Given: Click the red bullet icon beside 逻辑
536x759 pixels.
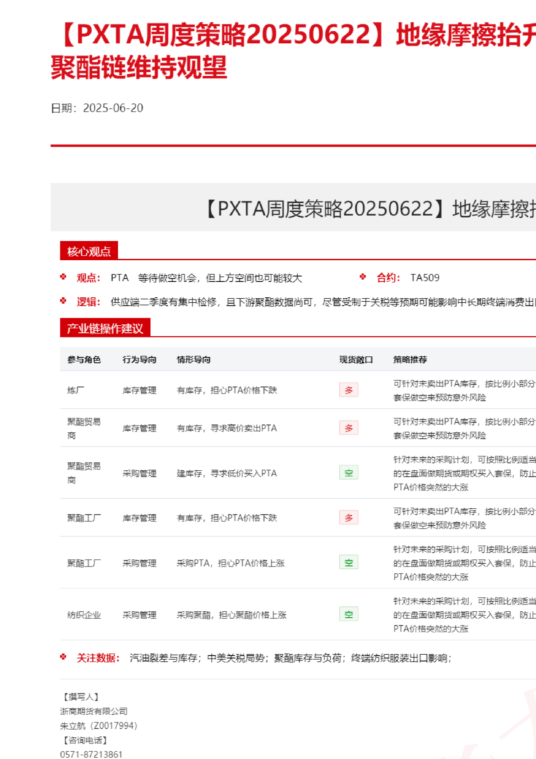Looking at the screenshot, I should (x=63, y=301).
